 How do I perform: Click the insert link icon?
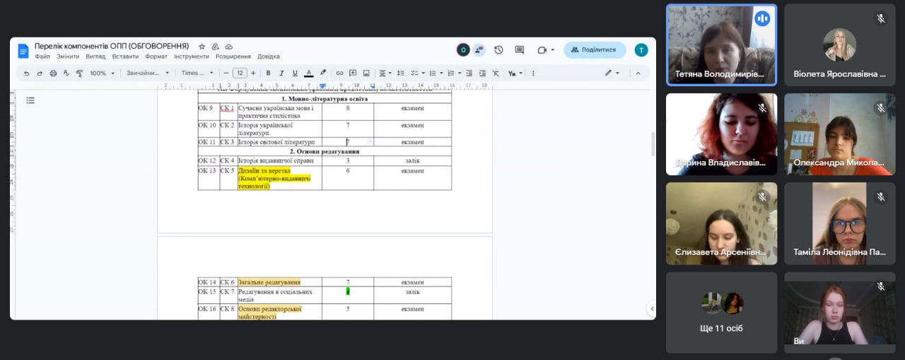(x=339, y=73)
